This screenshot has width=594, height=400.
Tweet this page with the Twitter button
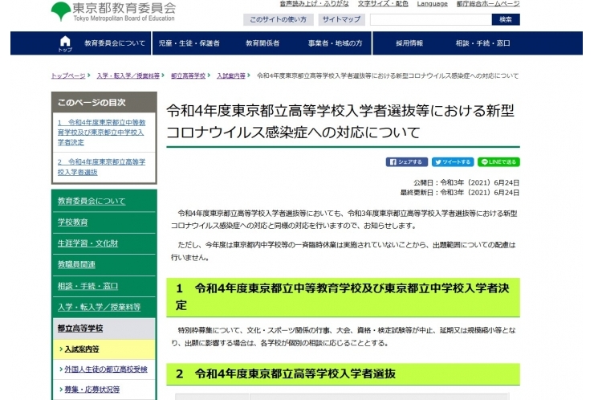[x=453, y=162]
